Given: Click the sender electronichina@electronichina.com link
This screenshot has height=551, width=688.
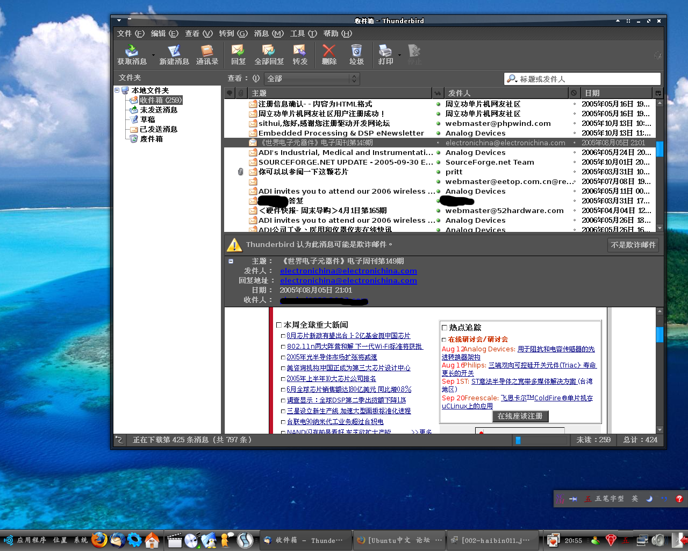Looking at the screenshot, I should pyautogui.click(x=348, y=271).
